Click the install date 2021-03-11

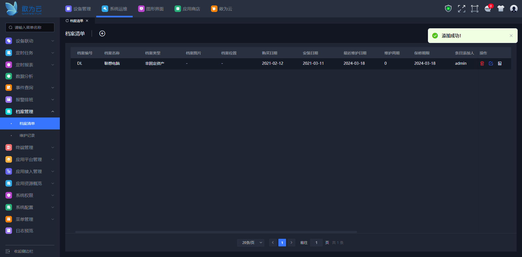click(313, 63)
